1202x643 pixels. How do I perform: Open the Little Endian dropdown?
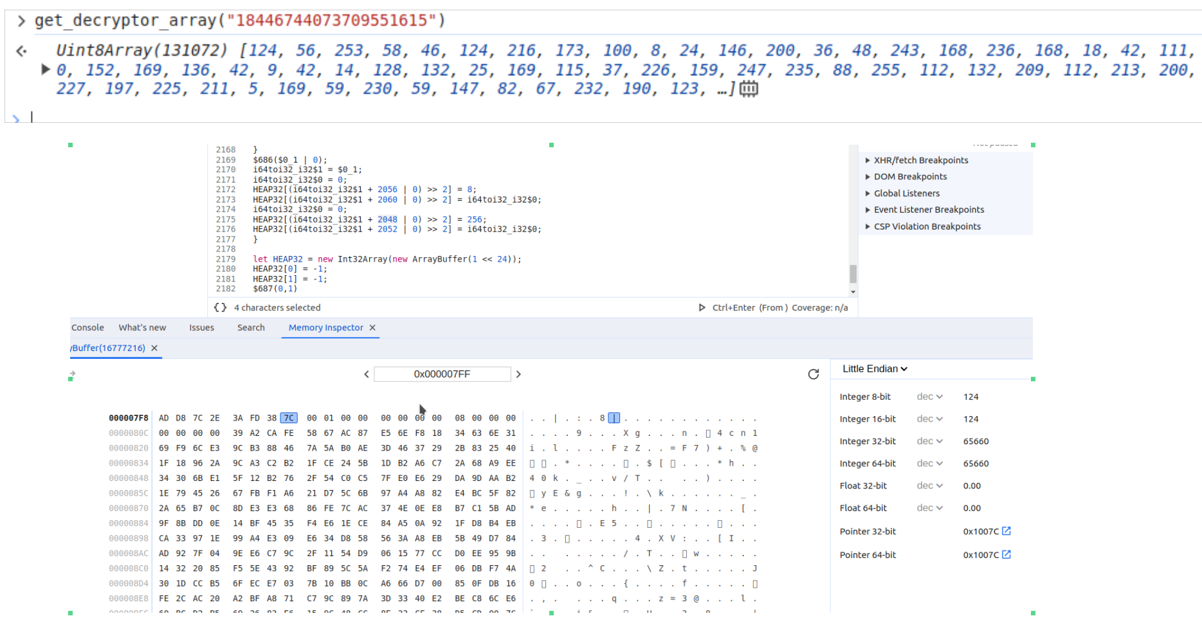click(x=875, y=368)
